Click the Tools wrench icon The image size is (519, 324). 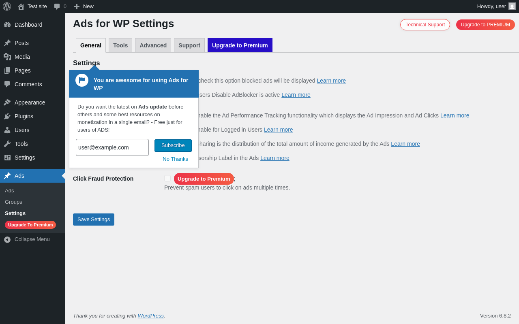click(7, 144)
